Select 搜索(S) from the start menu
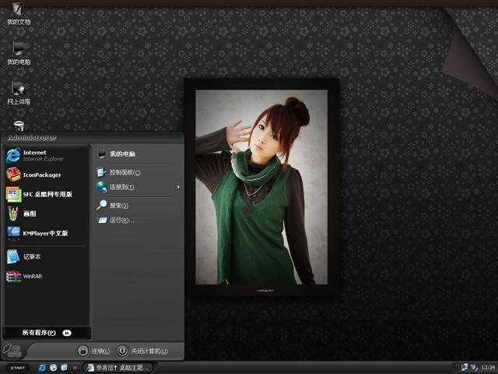This screenshot has height=374, width=498. point(118,205)
